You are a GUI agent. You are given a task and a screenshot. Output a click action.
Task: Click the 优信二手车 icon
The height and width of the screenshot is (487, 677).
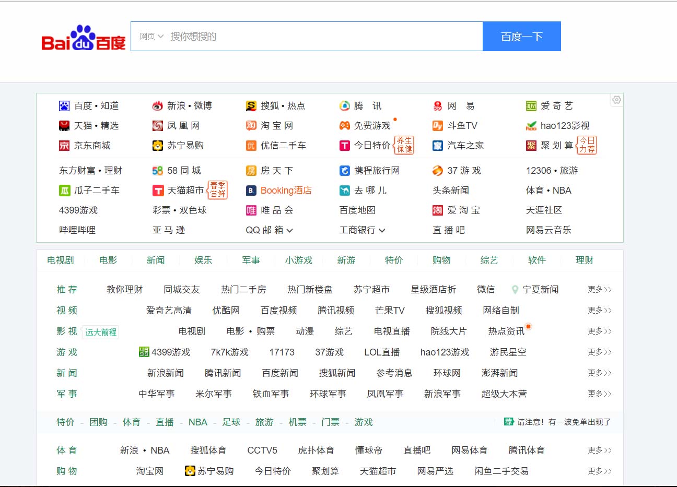coord(251,146)
